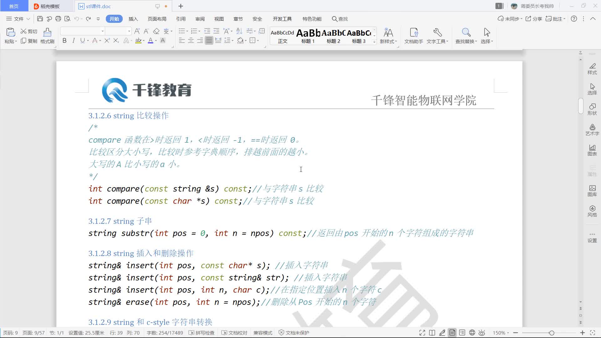Click the Share (分享) button
This screenshot has height=338, width=601.
tap(534, 19)
